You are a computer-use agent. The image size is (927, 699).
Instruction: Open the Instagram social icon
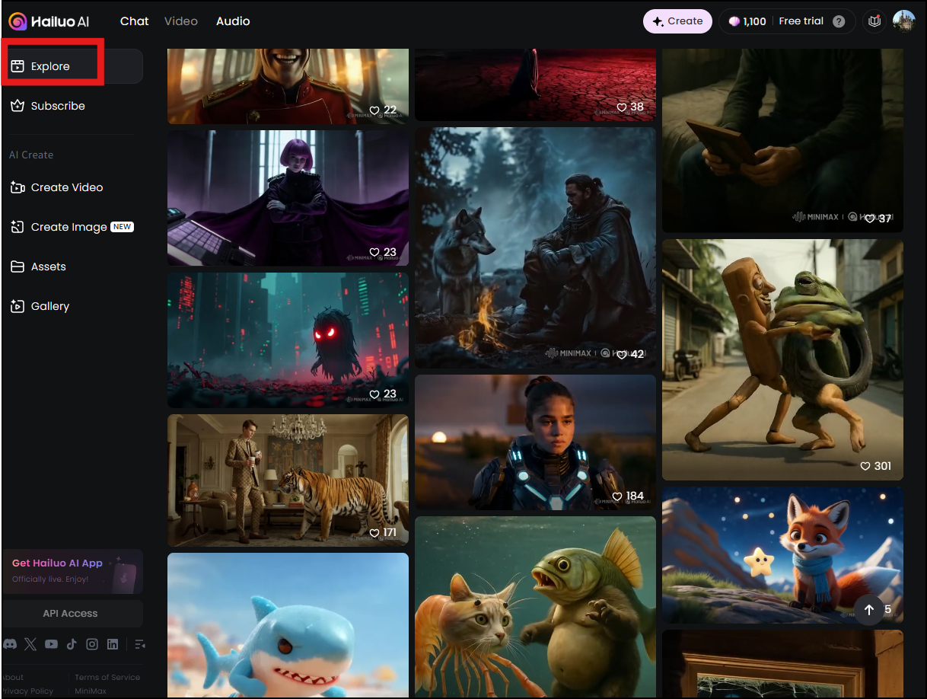click(92, 644)
